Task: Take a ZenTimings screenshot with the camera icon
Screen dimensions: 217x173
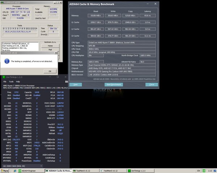Action: [x=67, y=82]
